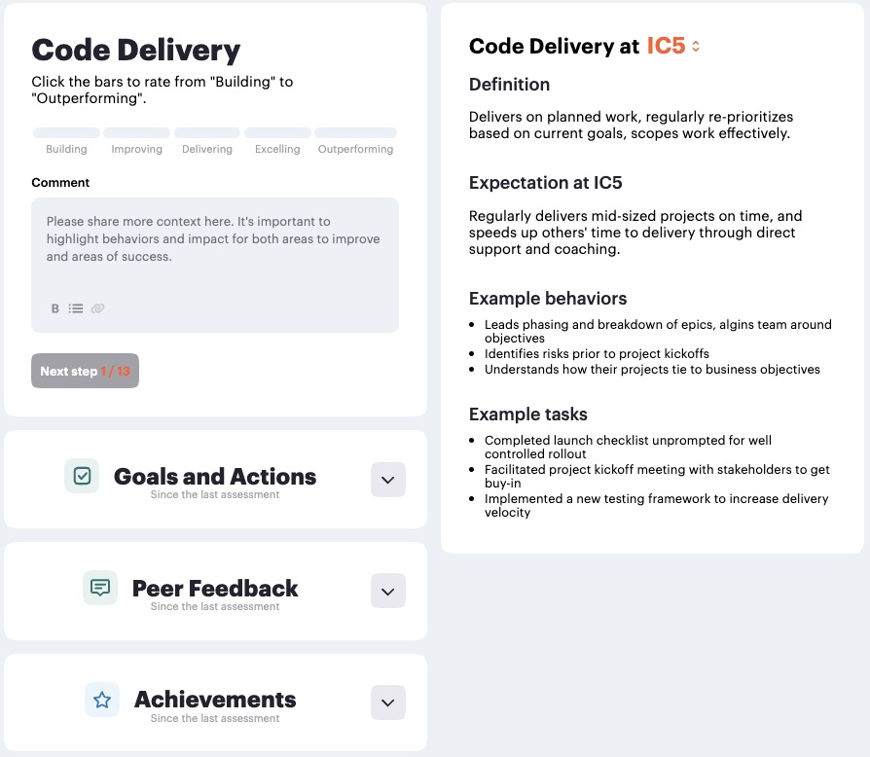This screenshot has height=757, width=870.
Task: Open the IC5 level selector arrows
Action: coord(696,47)
